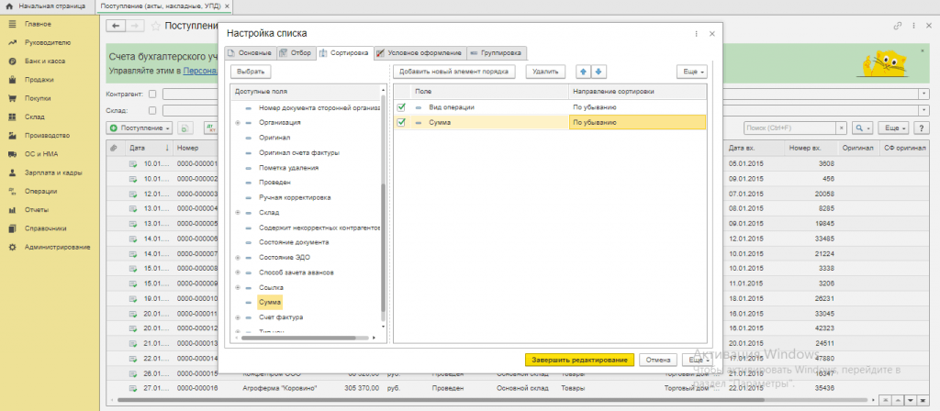Select Пометка удаления in available fields

coord(292,168)
